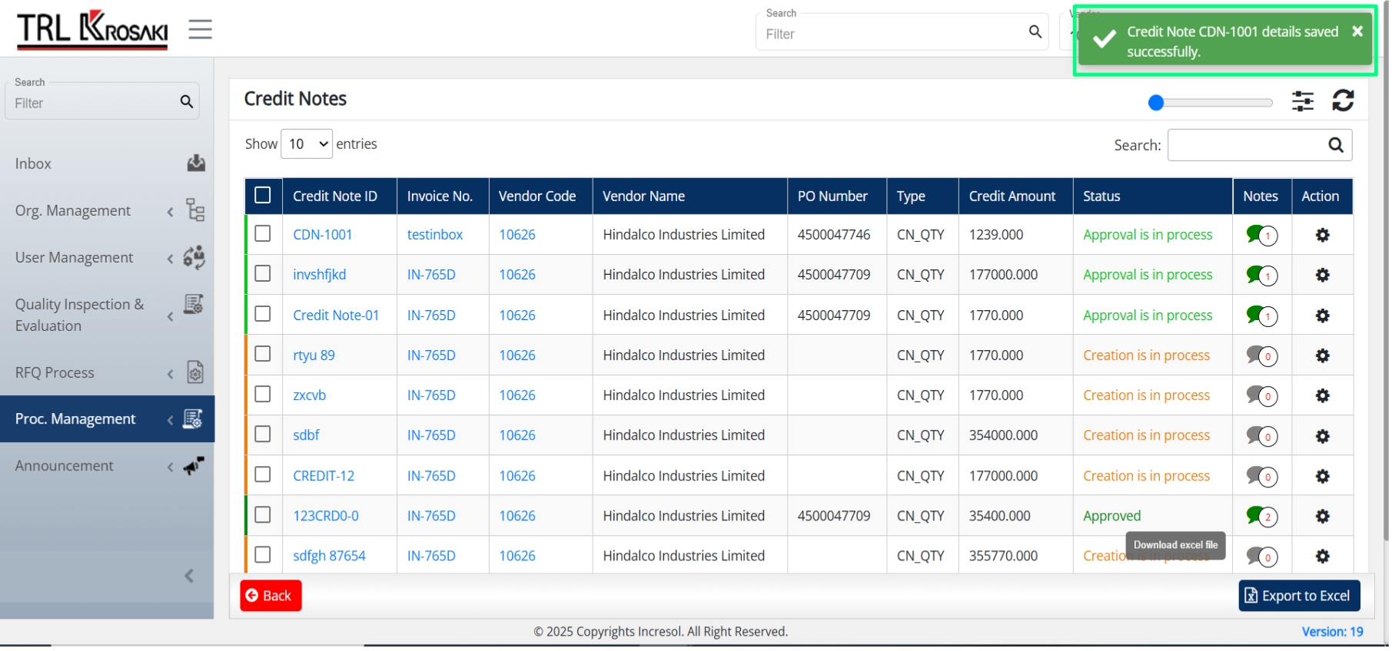Screen dimensions: 1392x651
Task: Click the magnifier icon in table search box
Action: point(1336,145)
